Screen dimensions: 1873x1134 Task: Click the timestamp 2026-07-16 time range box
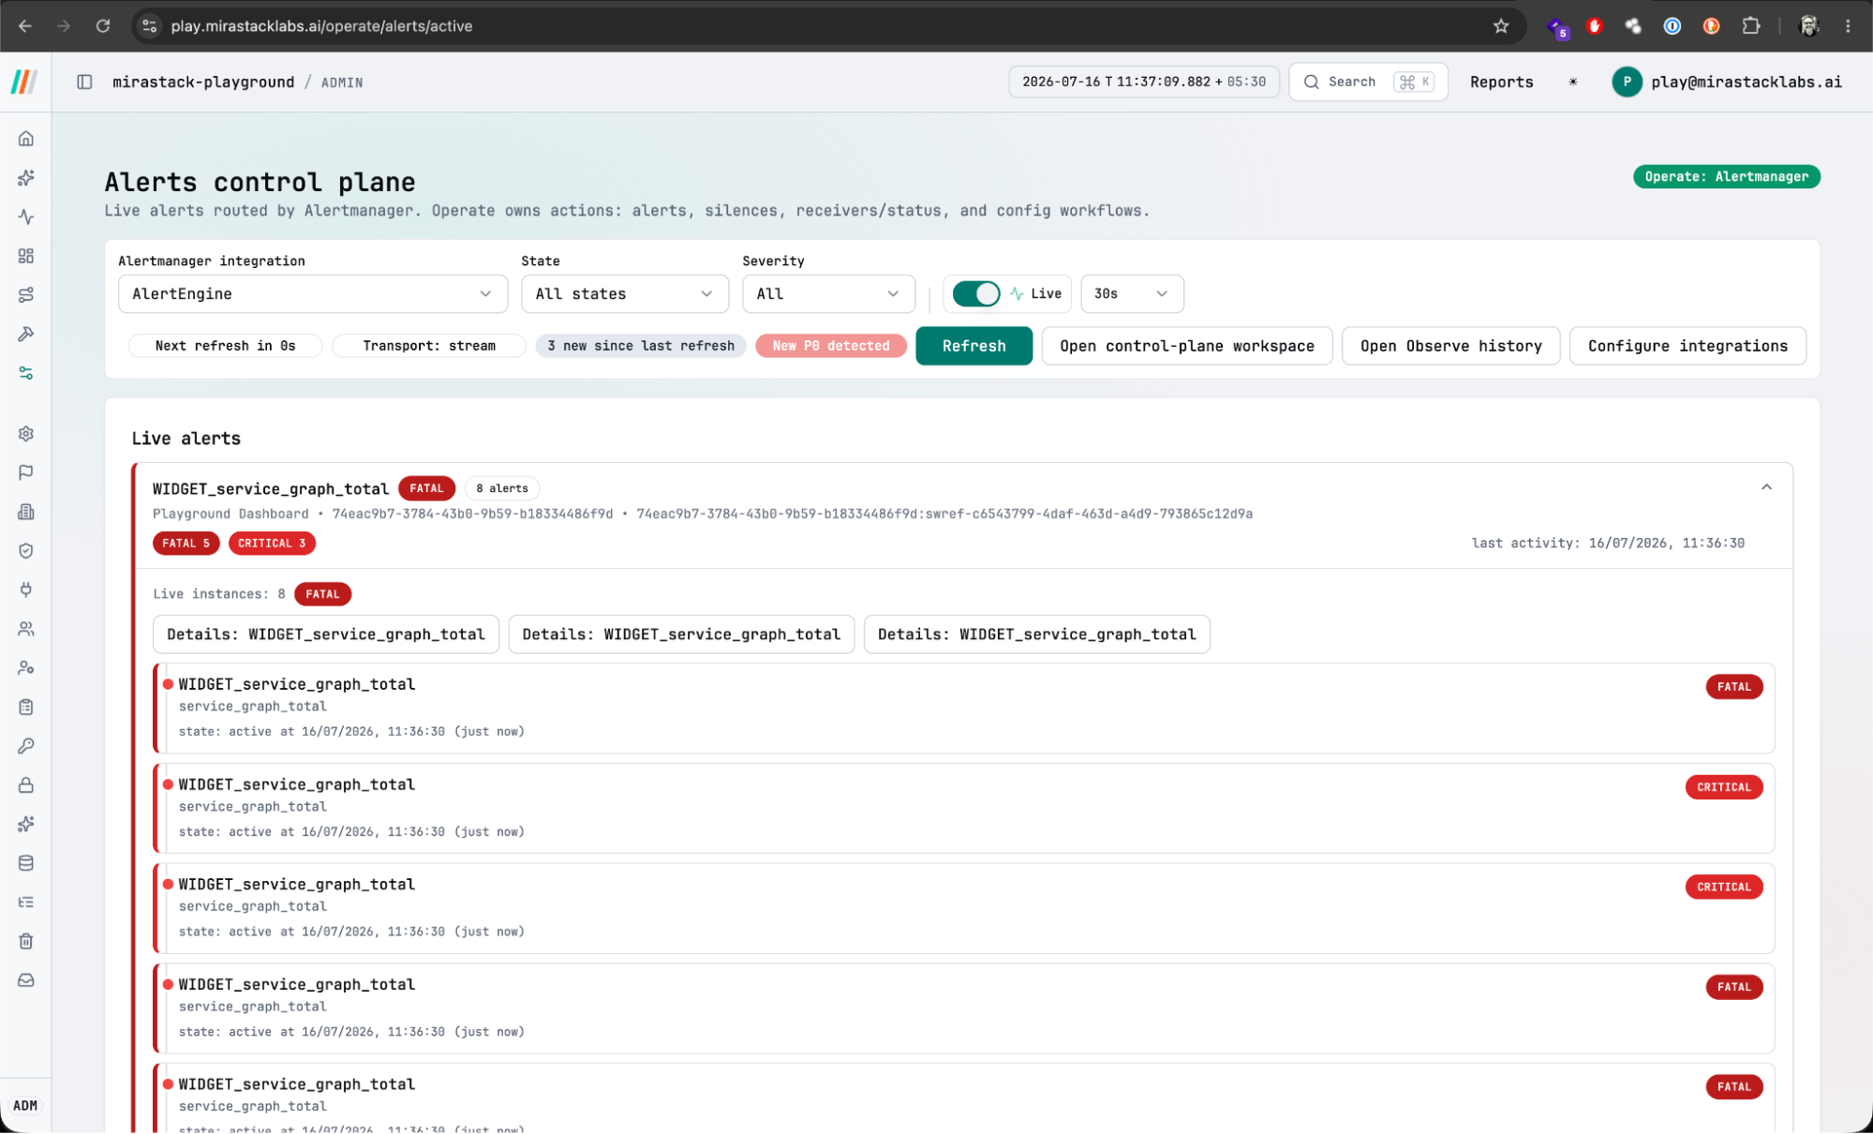pos(1143,82)
